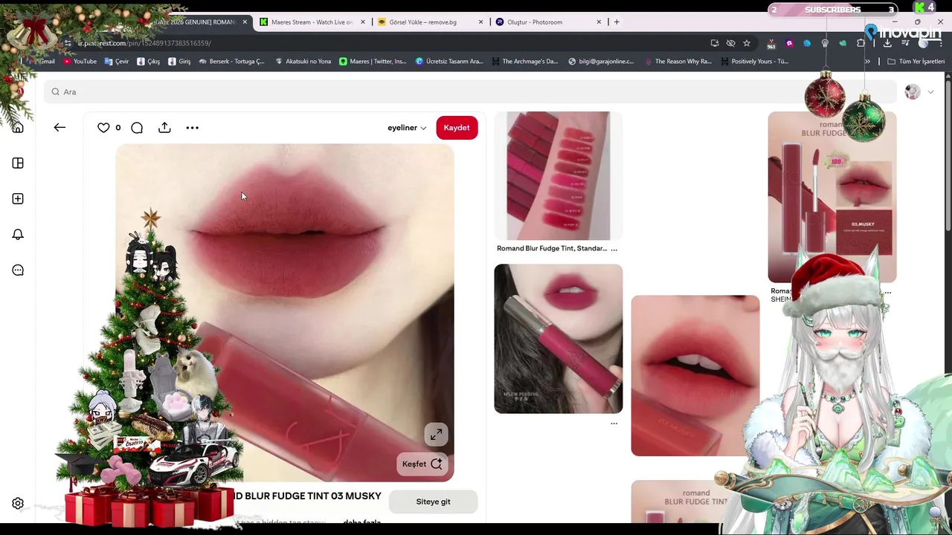This screenshot has height=535, width=952.
Task: Close the remove.bg tab
Action: [x=480, y=22]
